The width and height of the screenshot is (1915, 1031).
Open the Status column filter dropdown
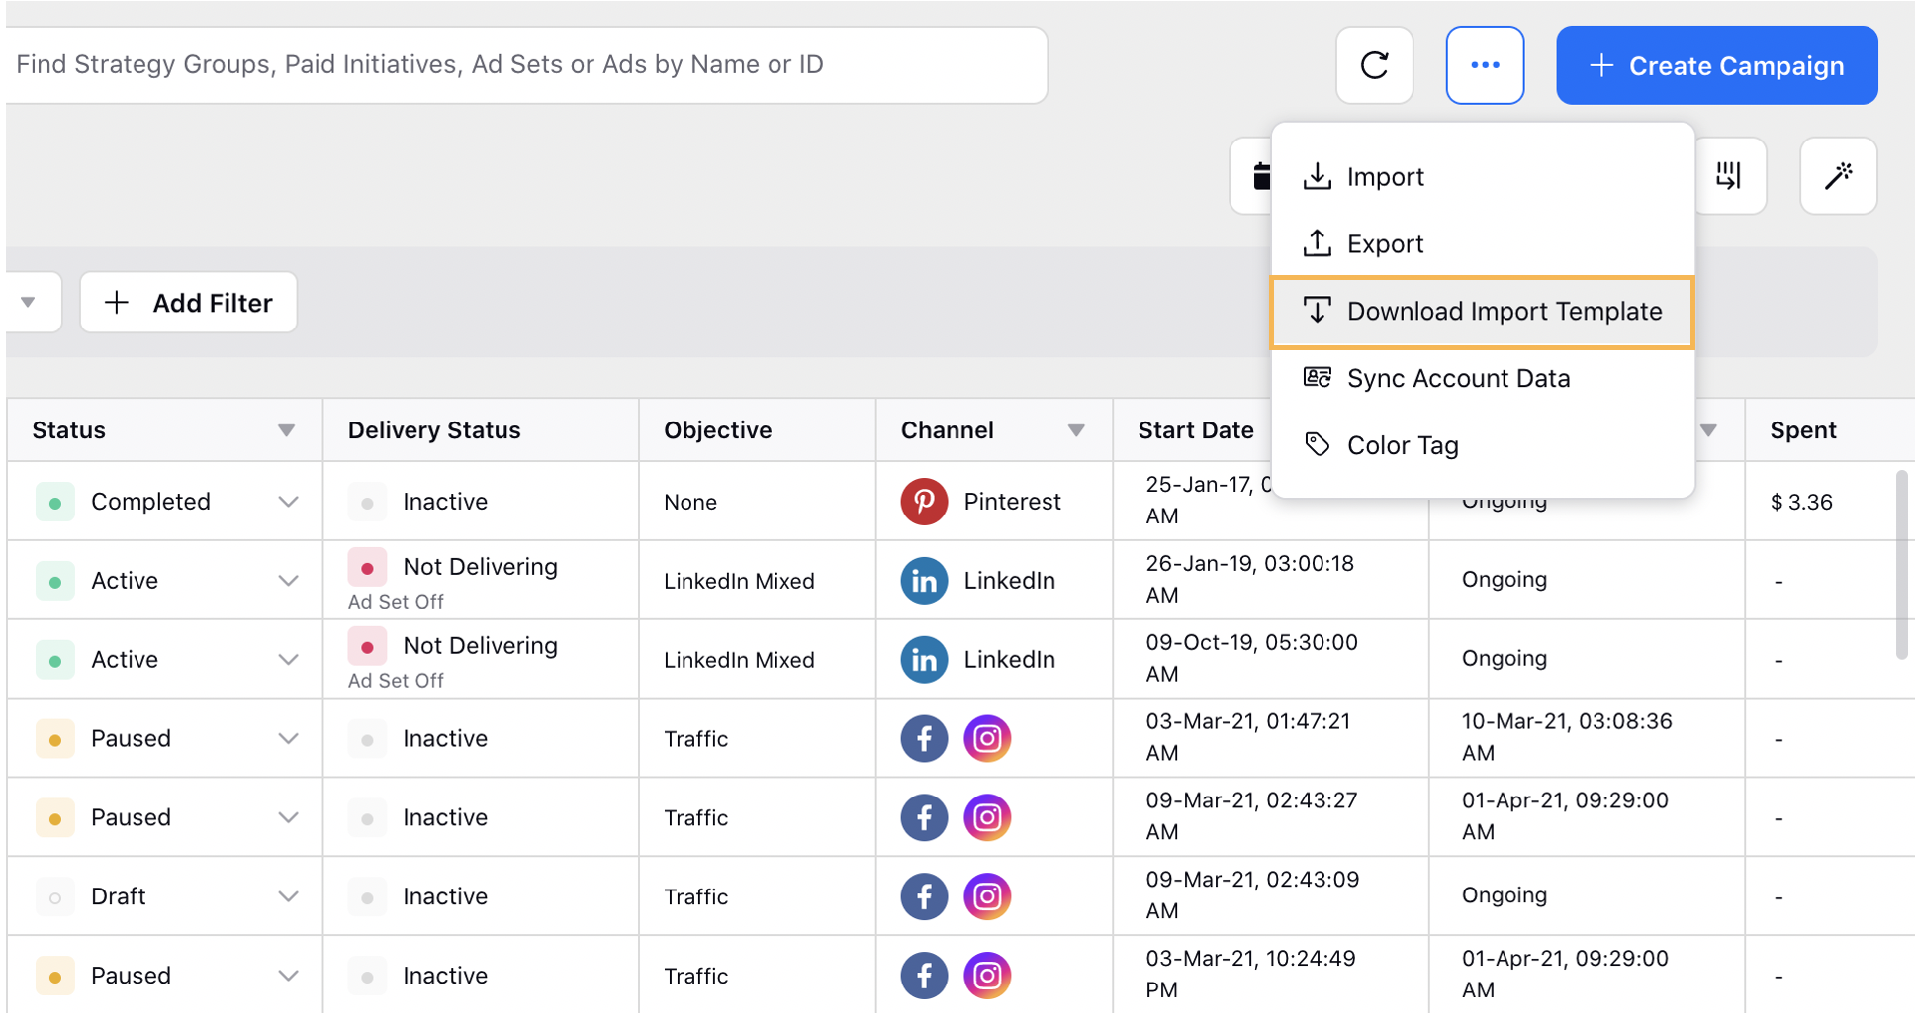286,430
